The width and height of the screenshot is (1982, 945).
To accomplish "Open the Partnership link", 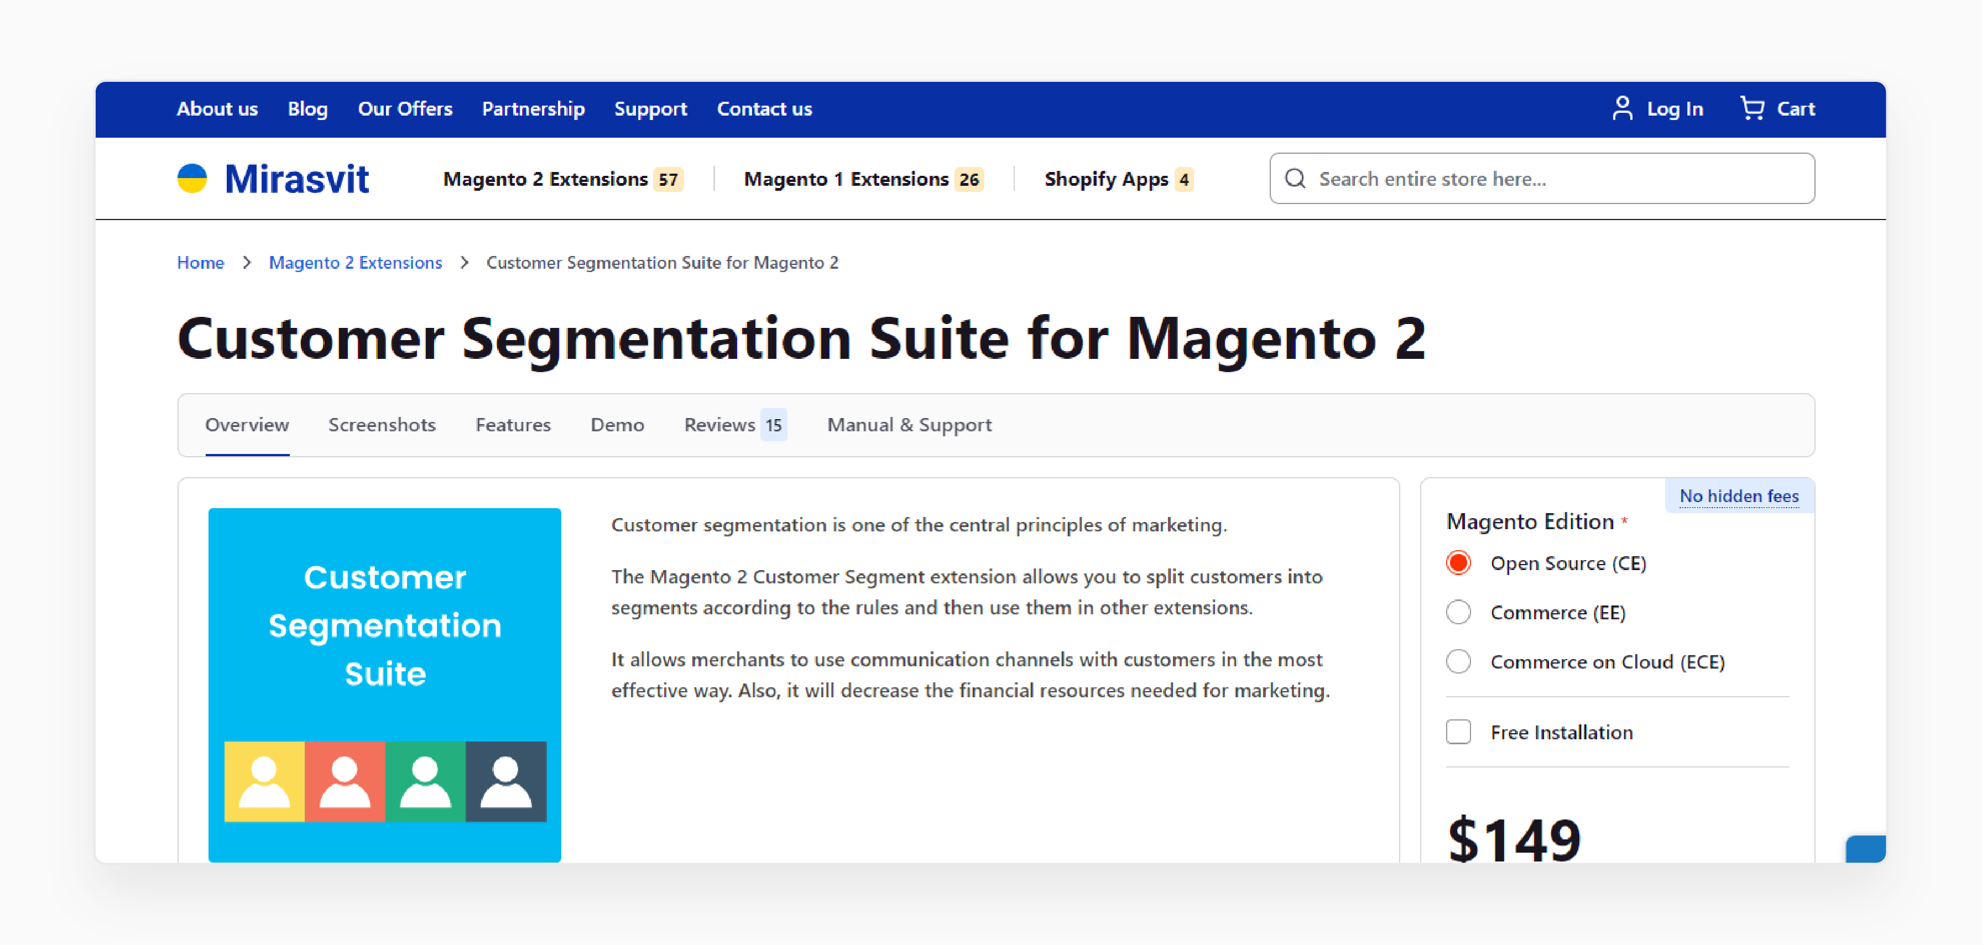I will pos(533,108).
